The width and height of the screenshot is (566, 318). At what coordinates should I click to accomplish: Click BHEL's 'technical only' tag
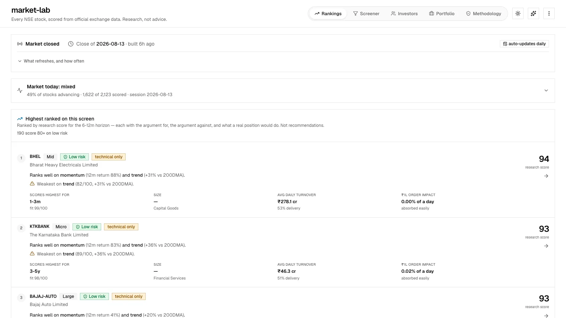[x=109, y=157]
